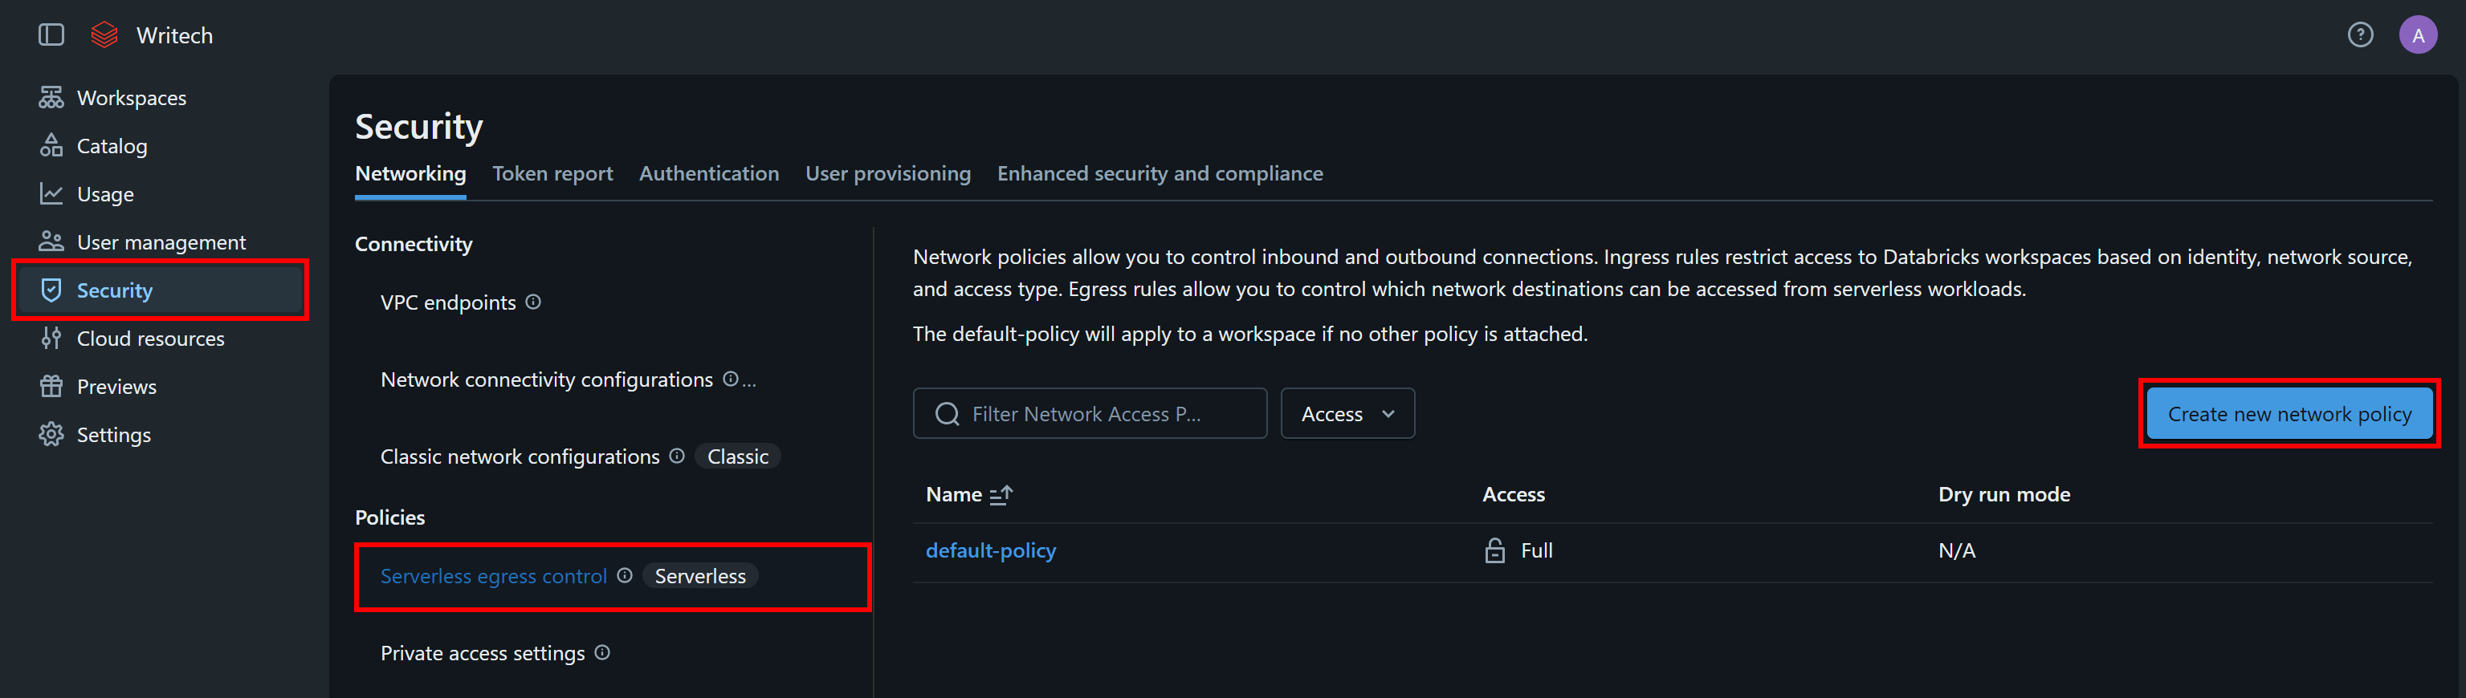
Task: Click the Full access value
Action: 1536,550
